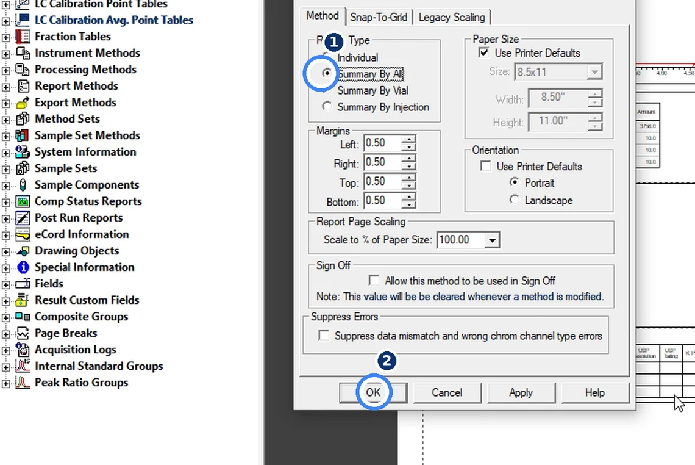The width and height of the screenshot is (695, 465).
Task: Confirm the dialog with the OK button
Action: (373, 392)
